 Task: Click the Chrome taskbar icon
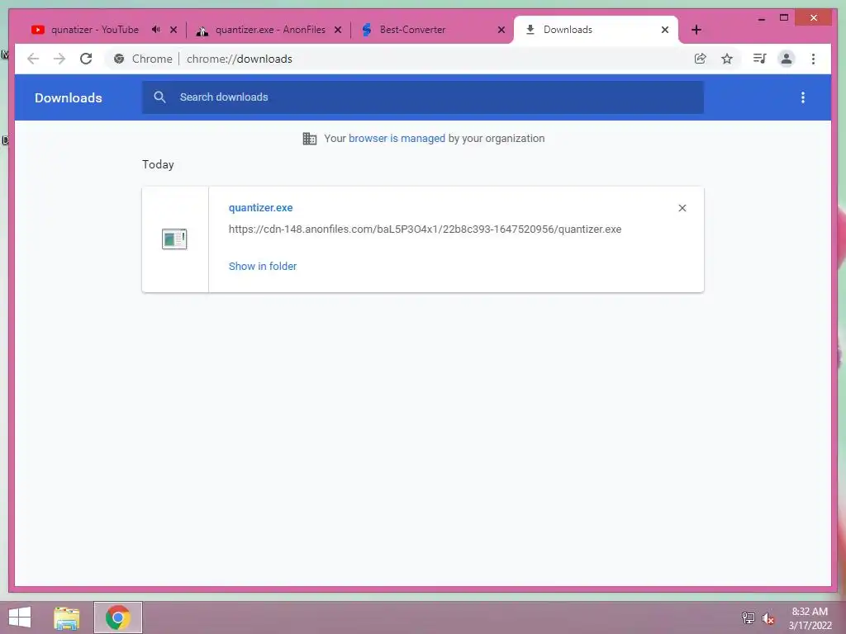[x=117, y=617]
